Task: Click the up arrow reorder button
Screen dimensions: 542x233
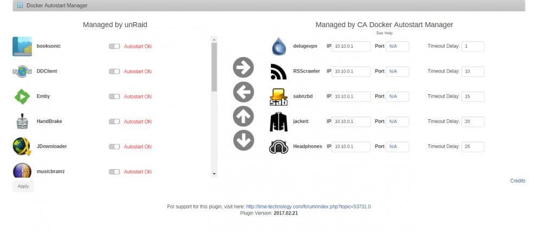Action: [243, 116]
